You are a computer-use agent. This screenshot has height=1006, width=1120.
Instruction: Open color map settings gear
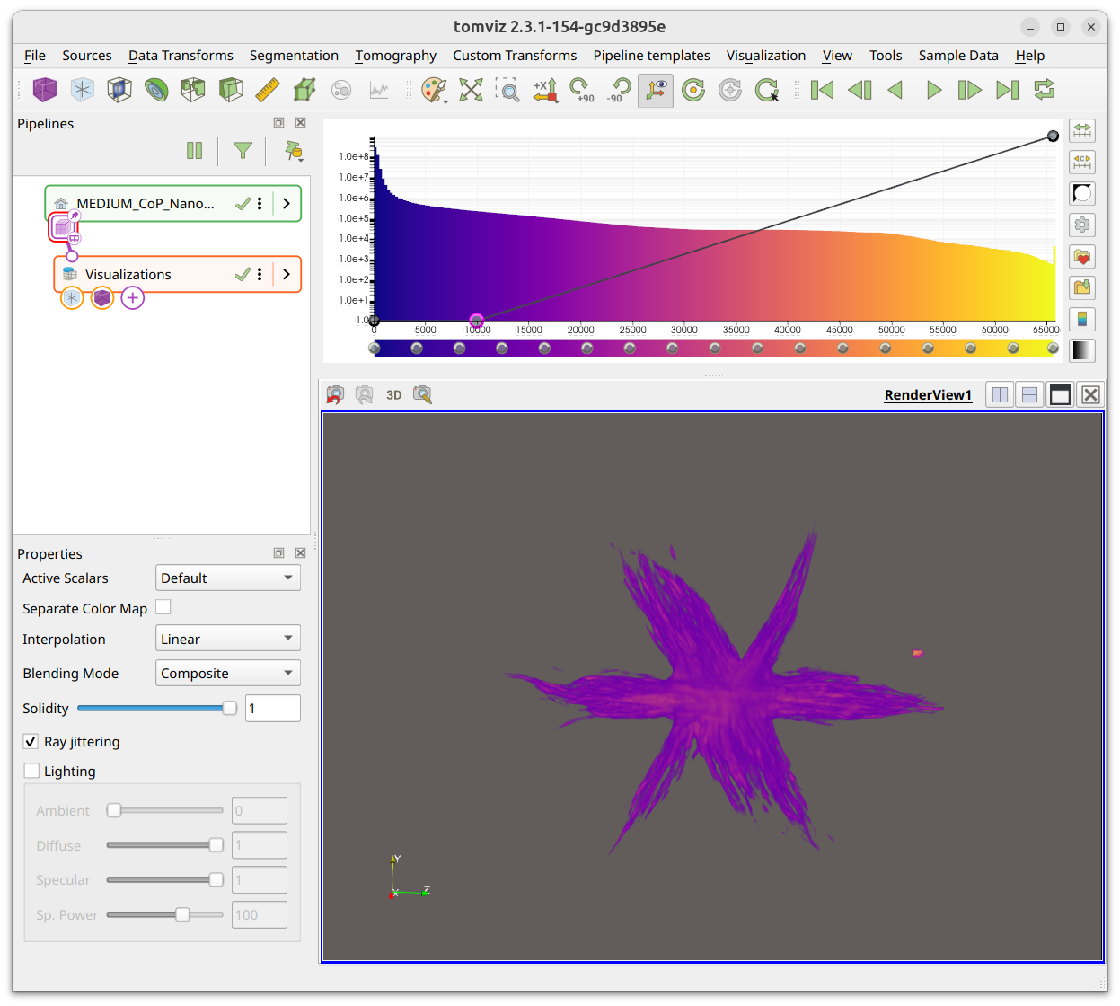point(1082,225)
